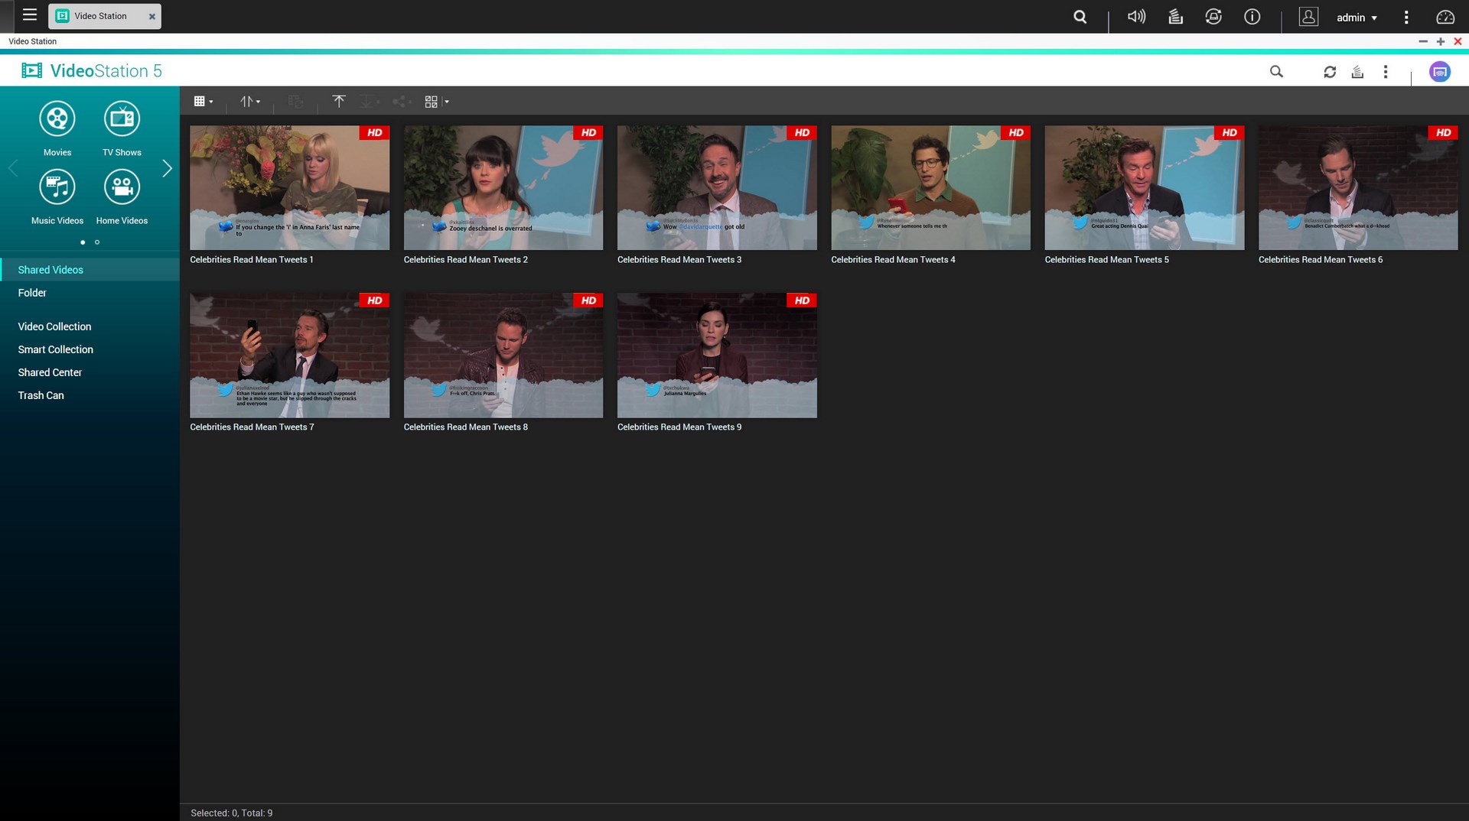
Task: Refresh the VideoStation library
Action: (x=1330, y=72)
